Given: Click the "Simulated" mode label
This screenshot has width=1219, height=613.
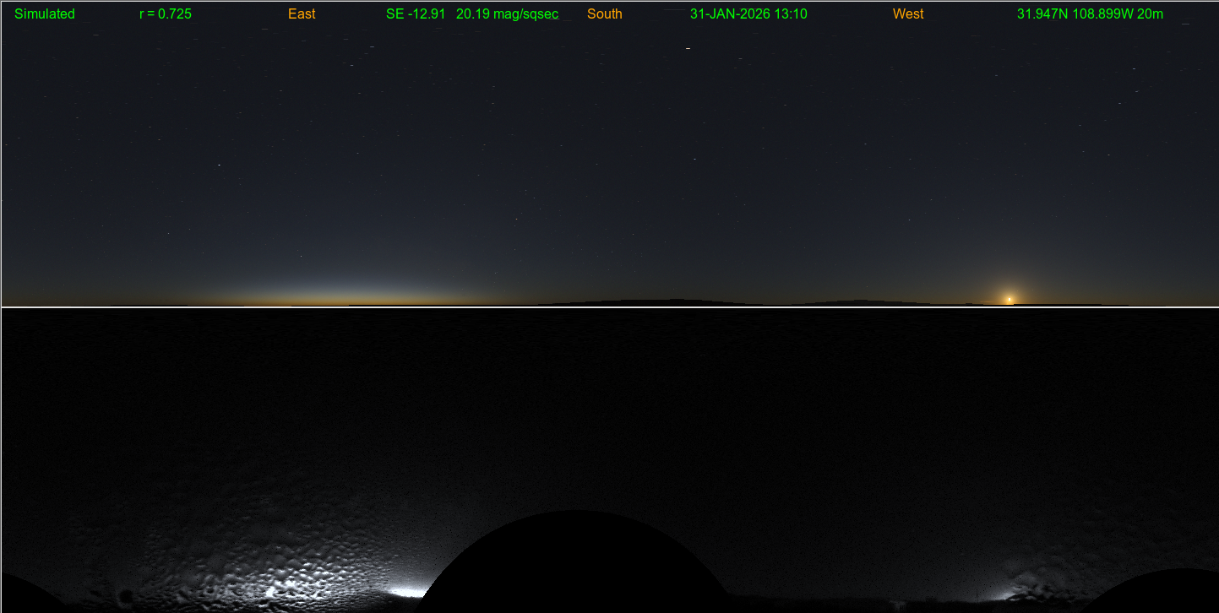Looking at the screenshot, I should pos(45,14).
